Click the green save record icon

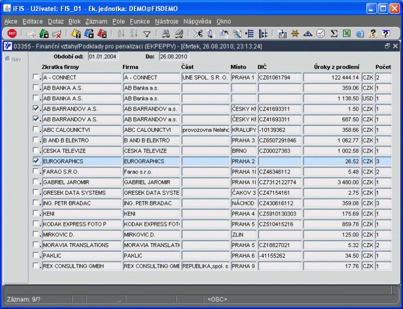click(44, 33)
